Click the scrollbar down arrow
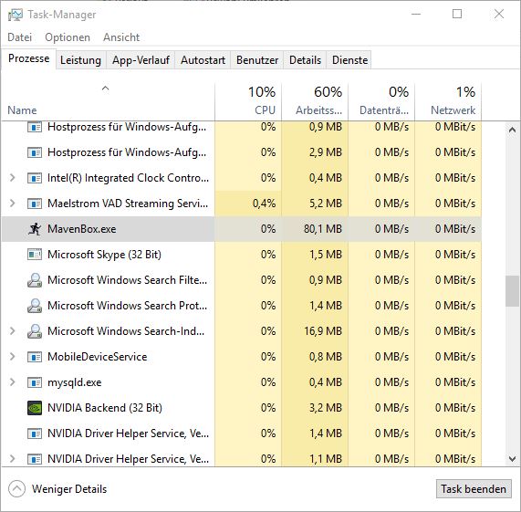Image resolution: width=521 pixels, height=512 pixels. click(x=513, y=459)
